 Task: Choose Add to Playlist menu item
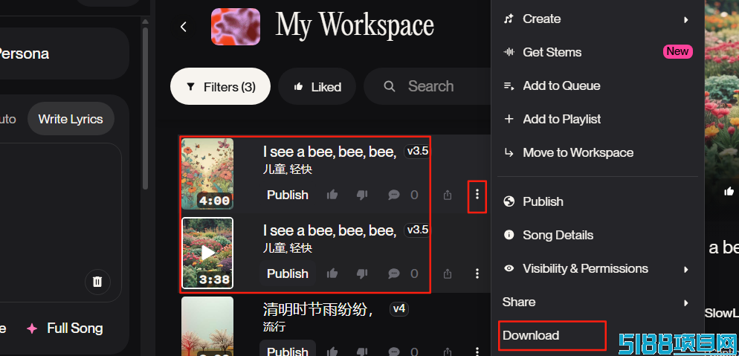(598, 119)
